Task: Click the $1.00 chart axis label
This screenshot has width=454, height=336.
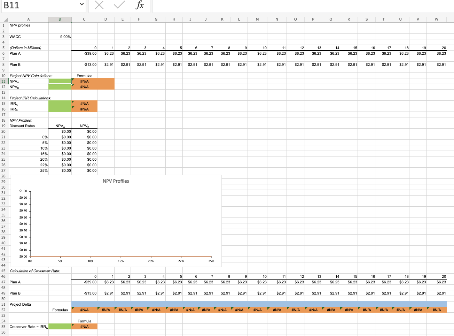Action: (x=23, y=191)
